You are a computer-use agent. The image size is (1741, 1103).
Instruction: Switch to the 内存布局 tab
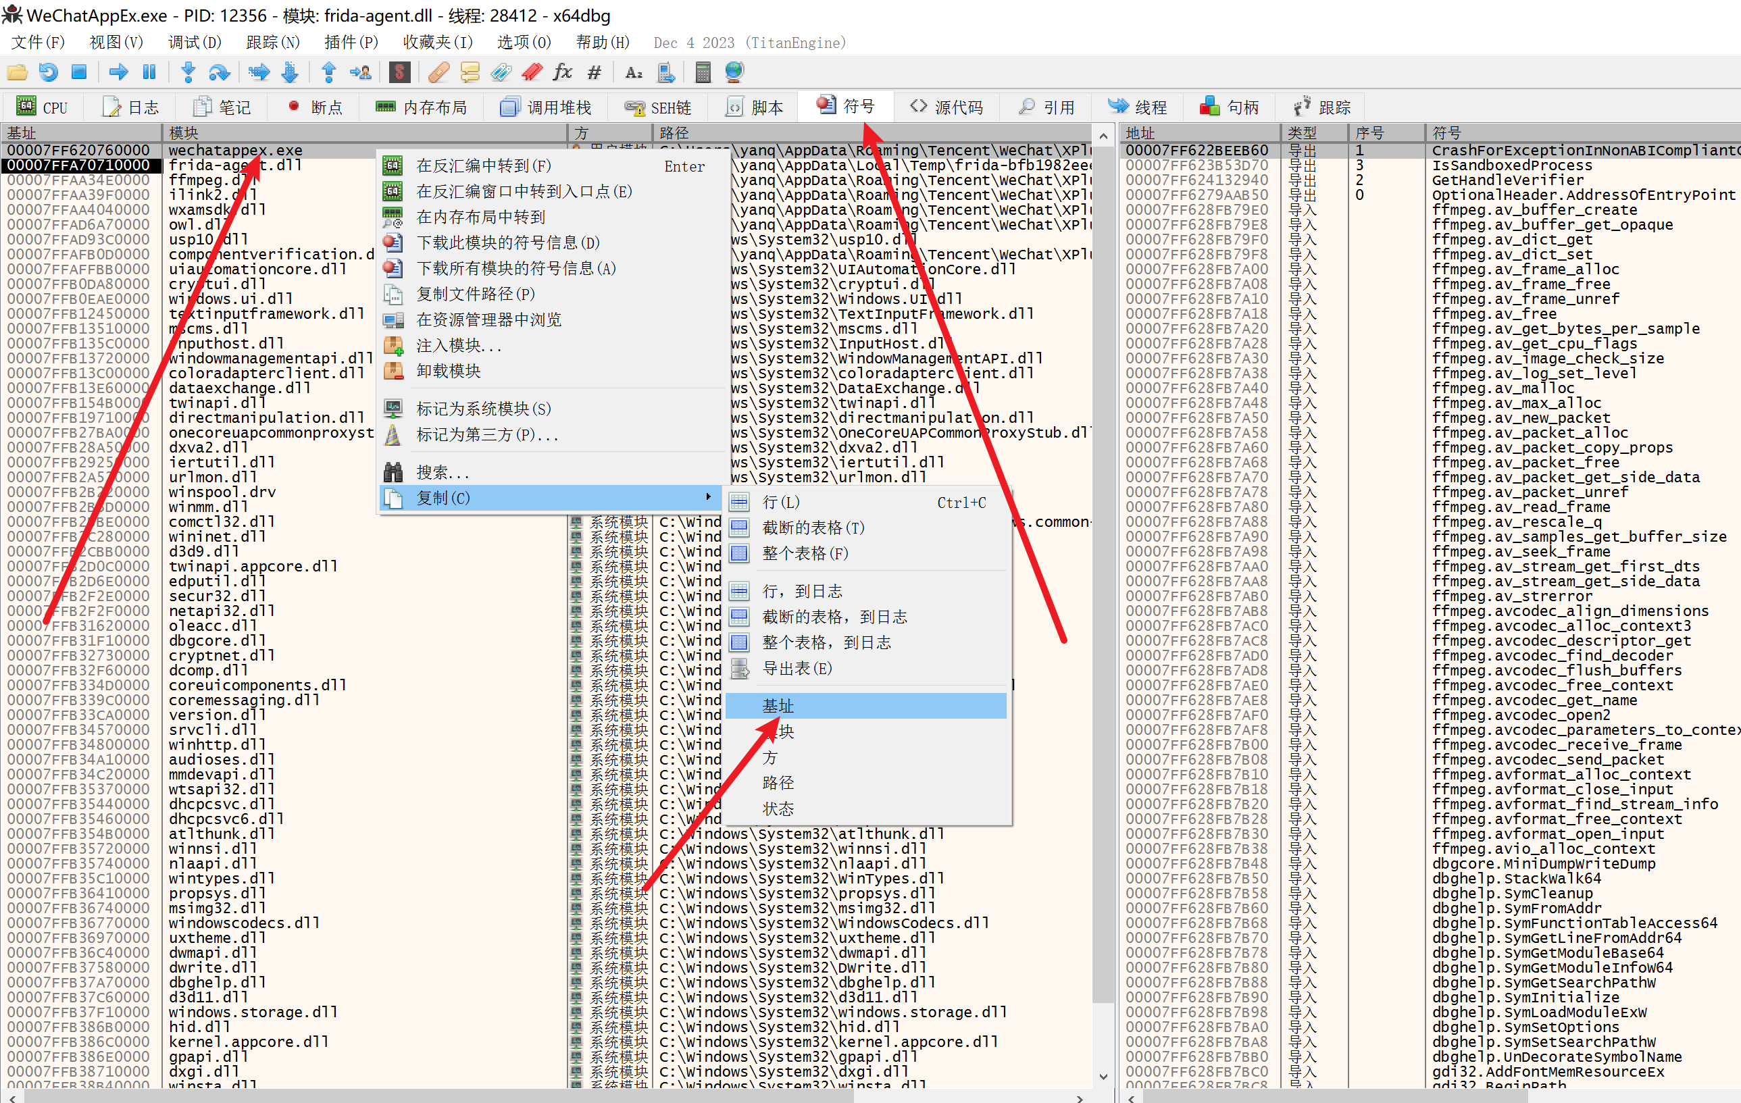click(422, 107)
